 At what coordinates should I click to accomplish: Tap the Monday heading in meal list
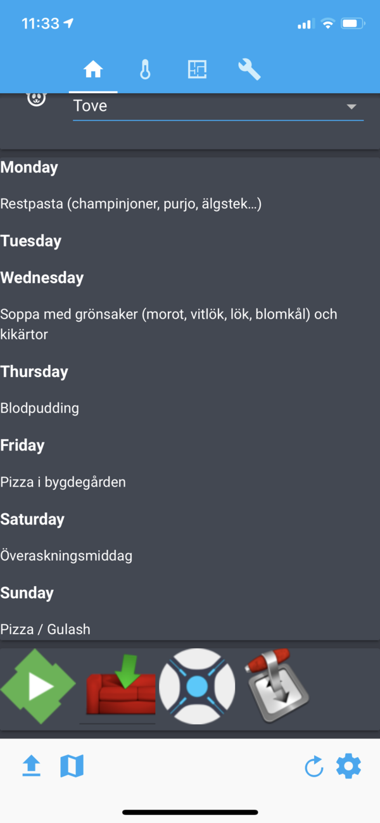pyautogui.click(x=29, y=167)
